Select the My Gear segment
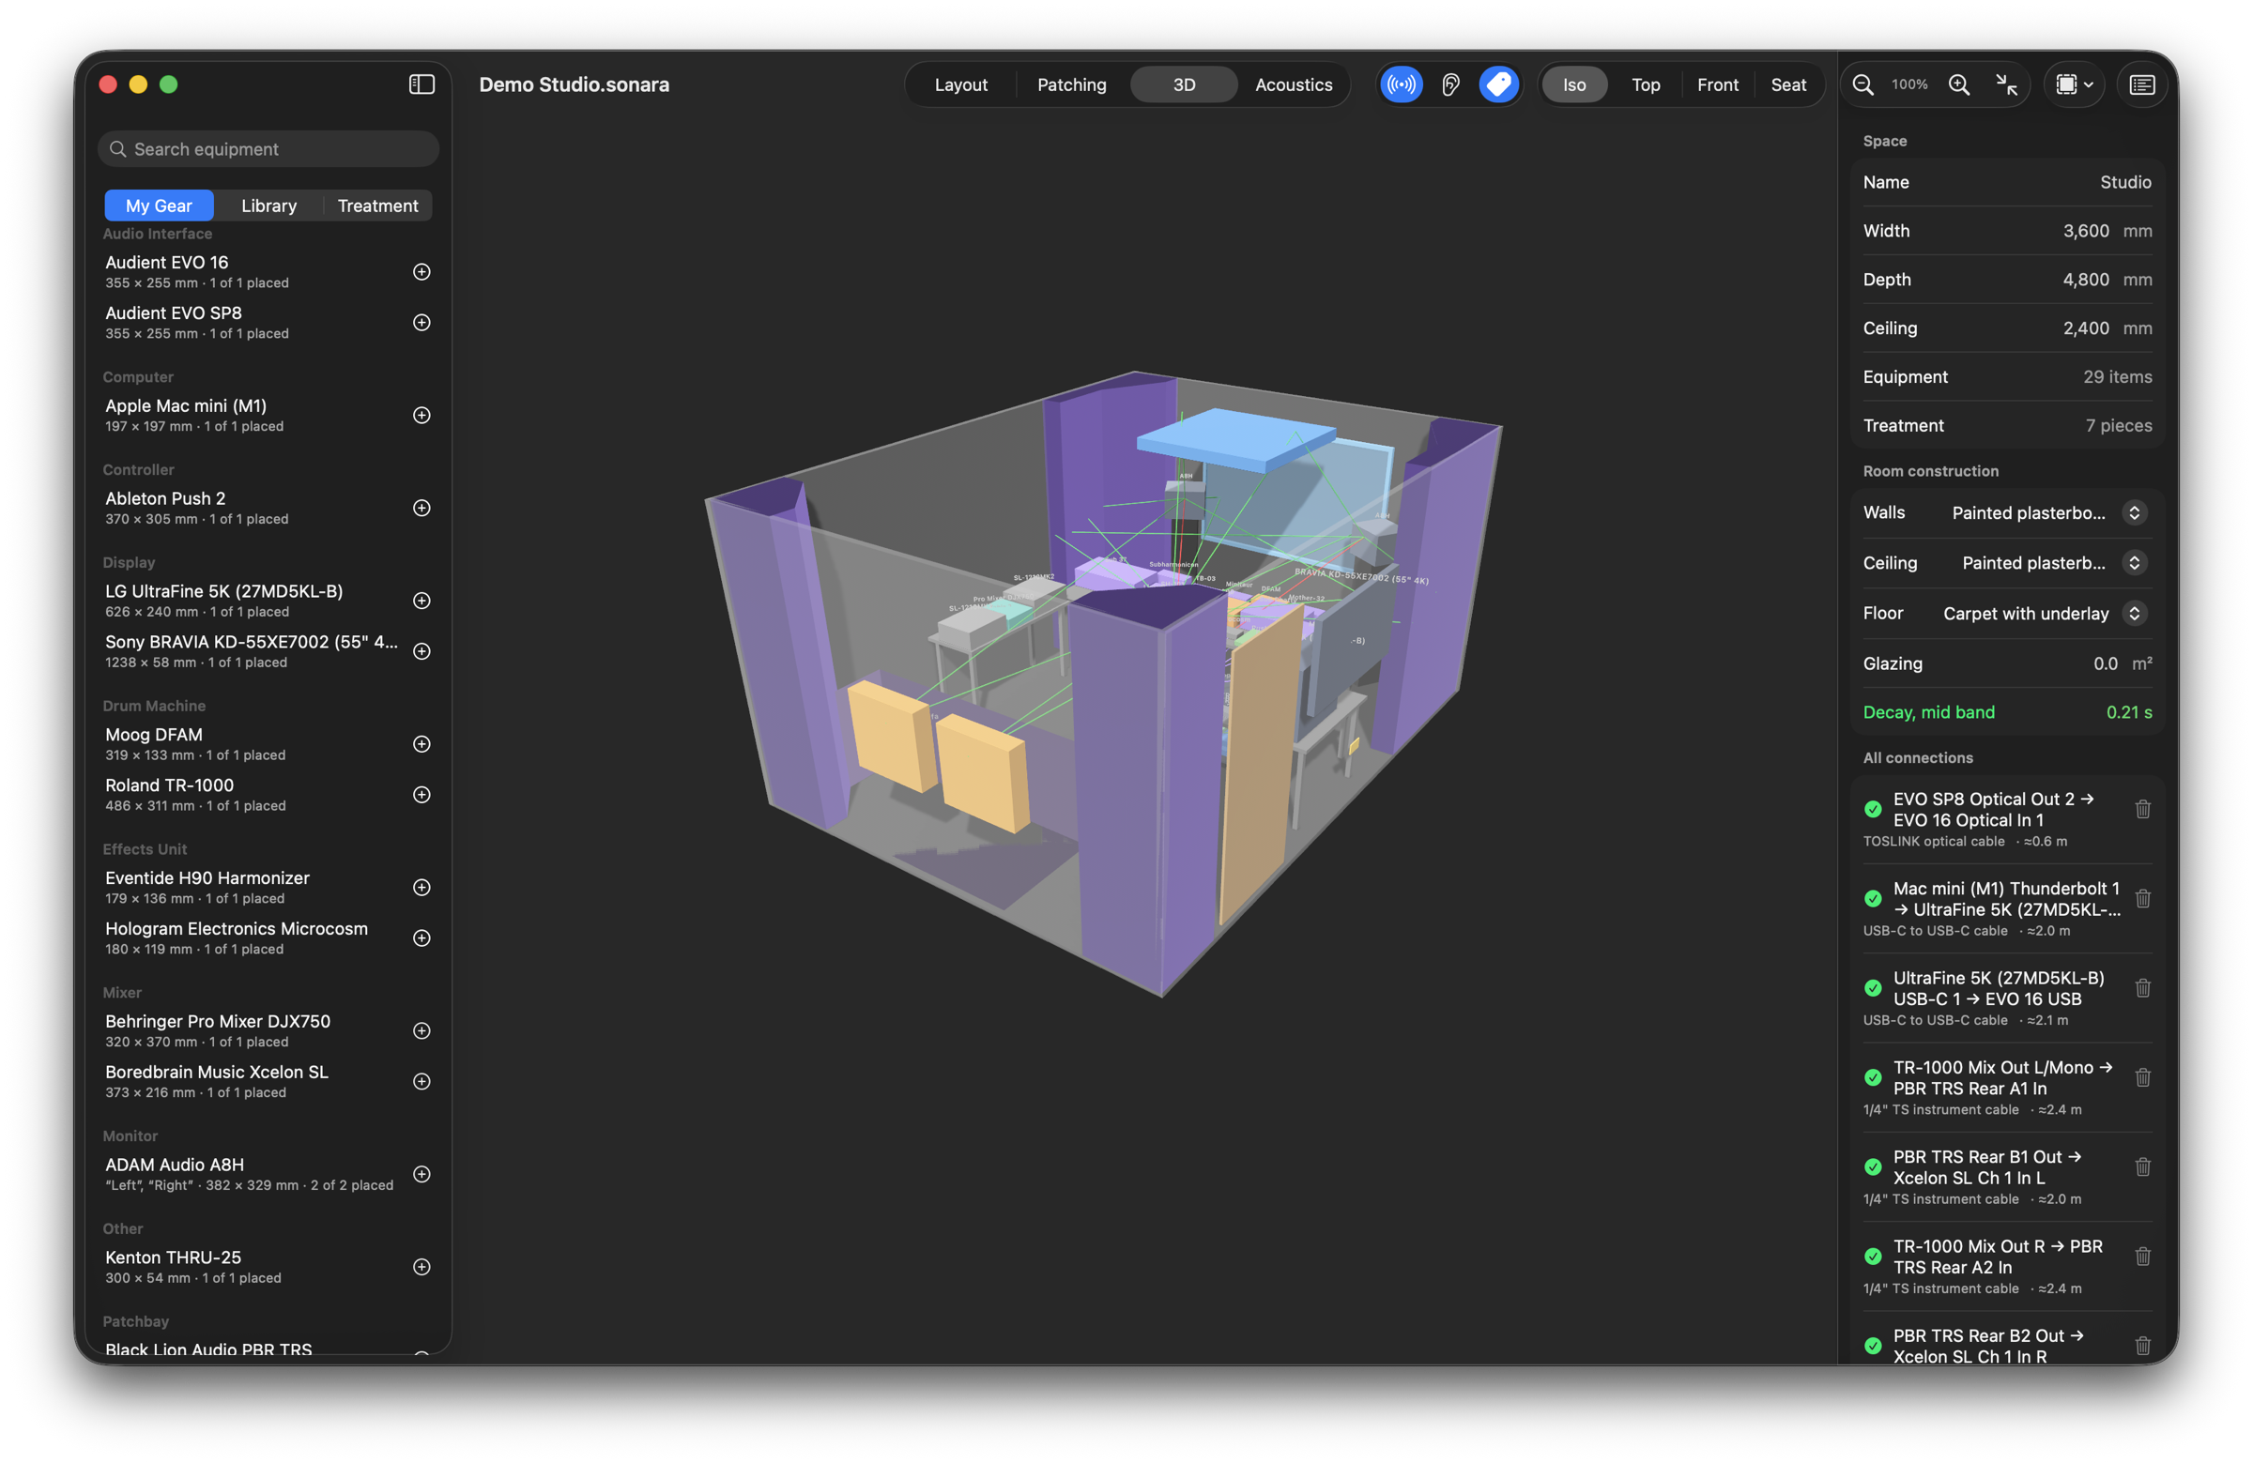Screen dimensions: 2253x1463 click(159, 206)
